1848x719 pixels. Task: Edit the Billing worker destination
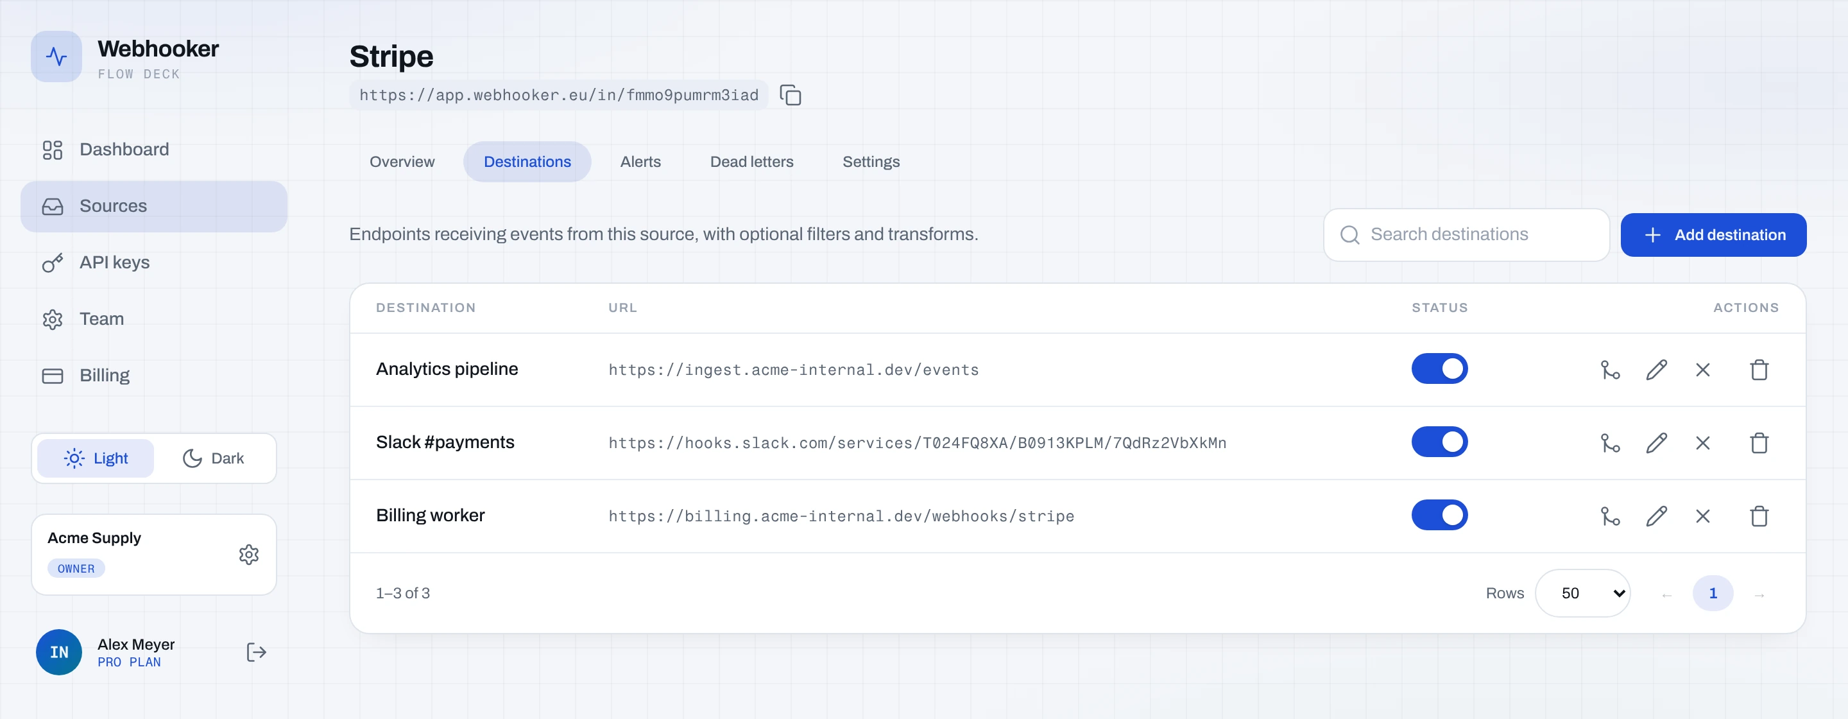pyautogui.click(x=1656, y=516)
